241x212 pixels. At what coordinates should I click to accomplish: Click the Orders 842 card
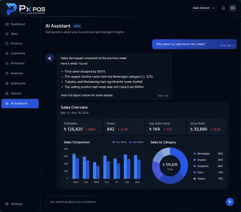[124, 127]
